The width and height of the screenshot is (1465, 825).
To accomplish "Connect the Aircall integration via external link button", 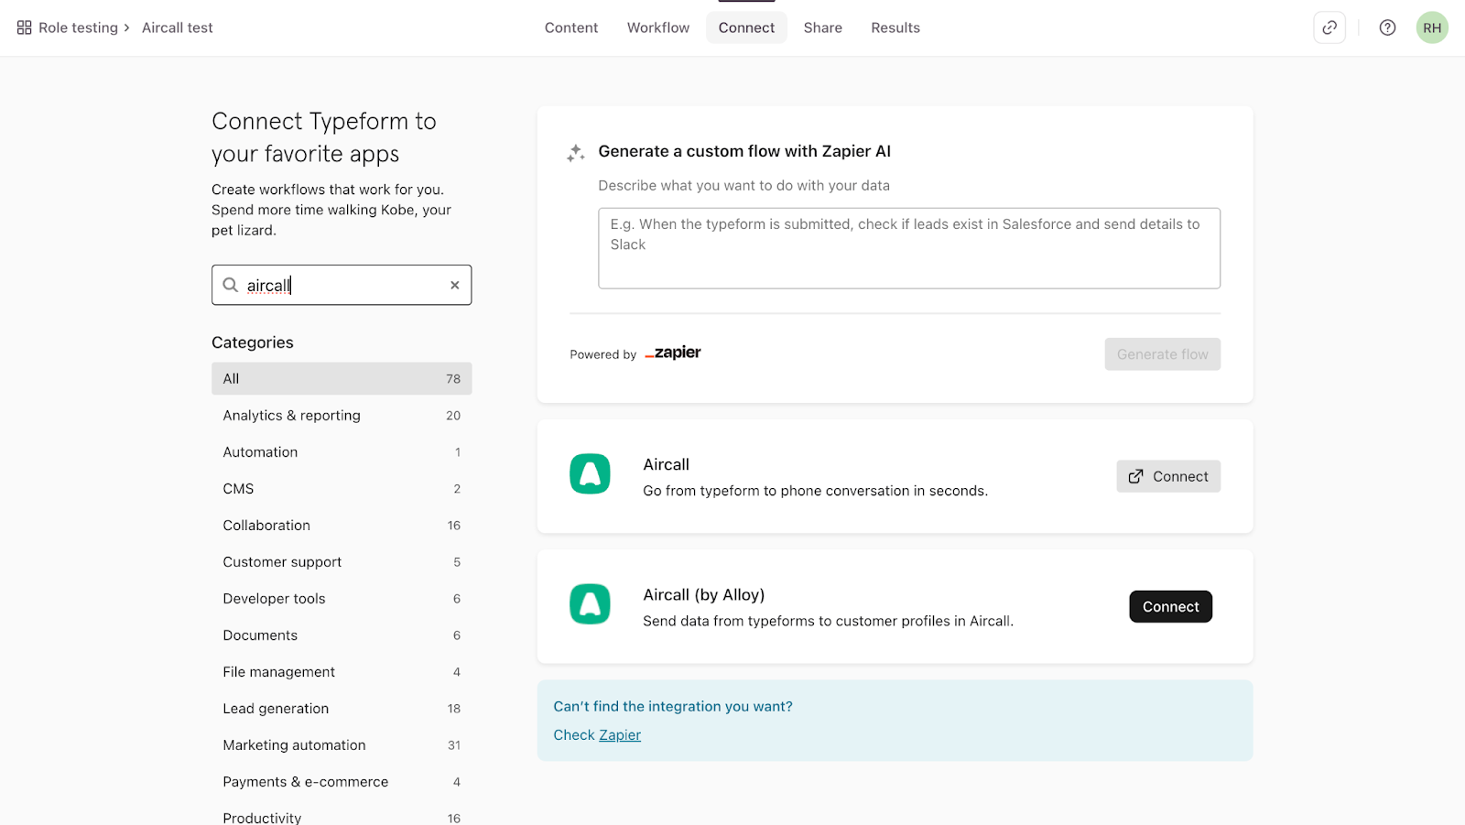I will pos(1168,476).
